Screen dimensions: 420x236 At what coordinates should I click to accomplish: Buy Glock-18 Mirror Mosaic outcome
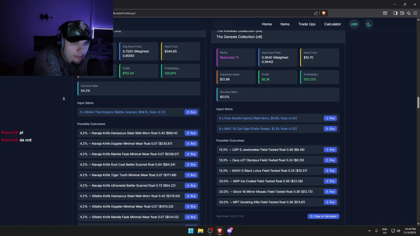330,192
